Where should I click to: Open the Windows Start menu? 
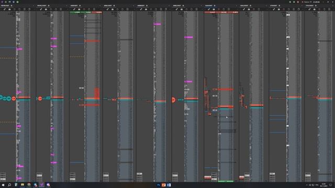pos(3,185)
